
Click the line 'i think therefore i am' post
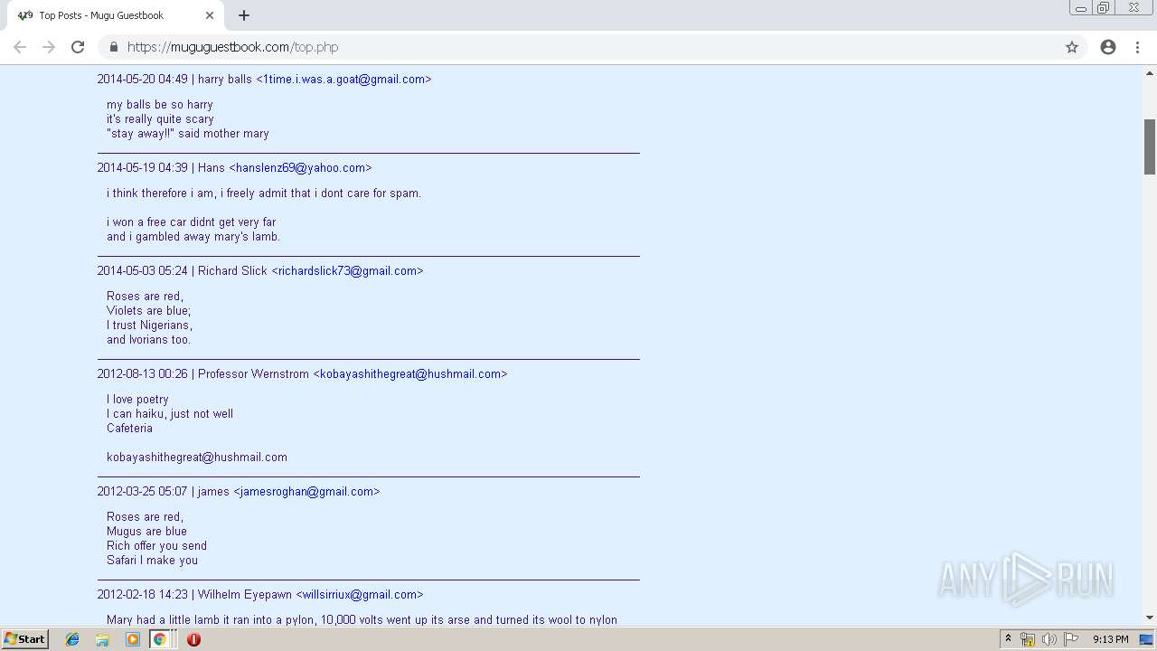[x=264, y=193]
